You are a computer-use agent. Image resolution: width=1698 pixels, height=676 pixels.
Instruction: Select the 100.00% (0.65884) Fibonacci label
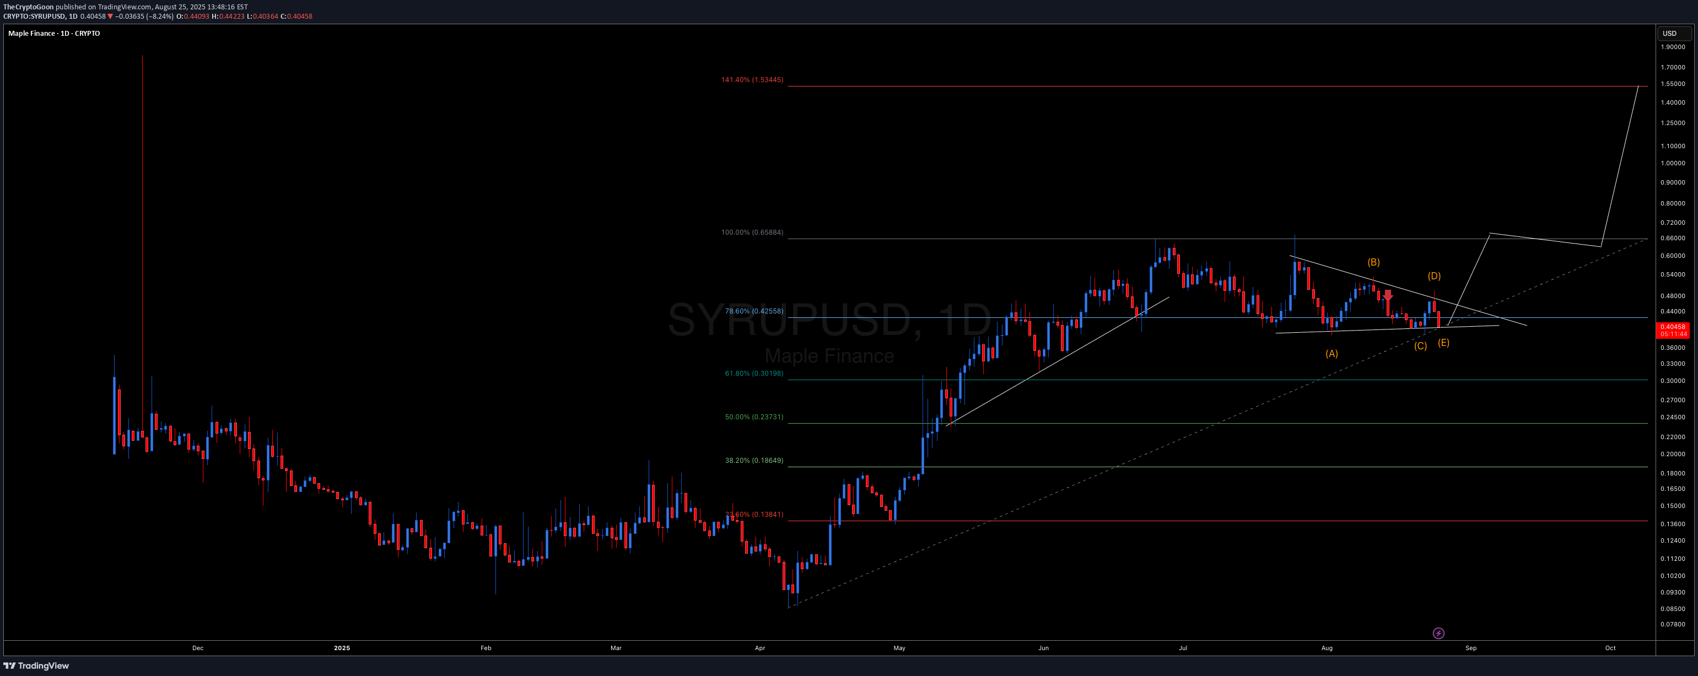coord(752,232)
